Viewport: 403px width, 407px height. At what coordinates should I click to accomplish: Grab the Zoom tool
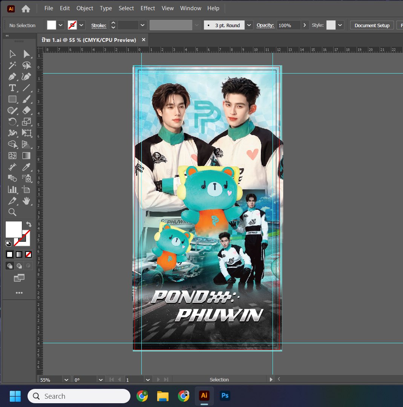(12, 212)
